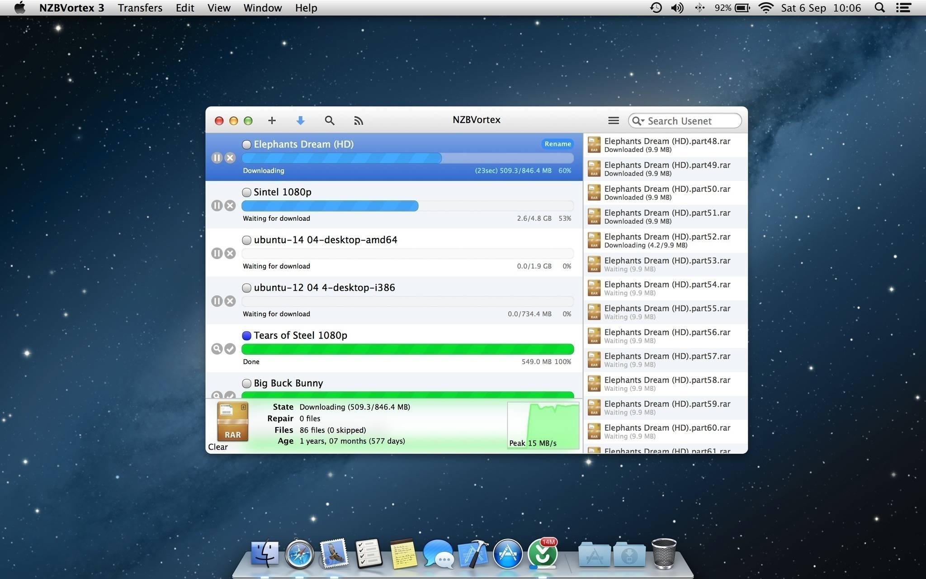Open the View menu
This screenshot has width=926, height=579.
219,8
